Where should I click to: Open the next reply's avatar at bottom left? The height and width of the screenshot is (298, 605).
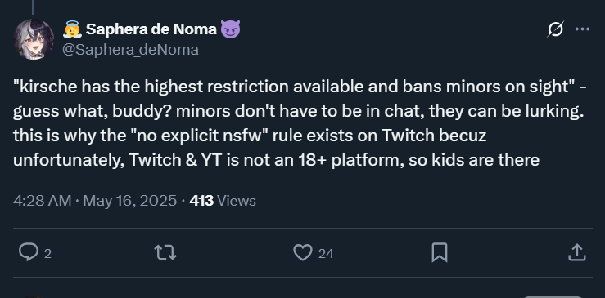pyautogui.click(x=34, y=297)
